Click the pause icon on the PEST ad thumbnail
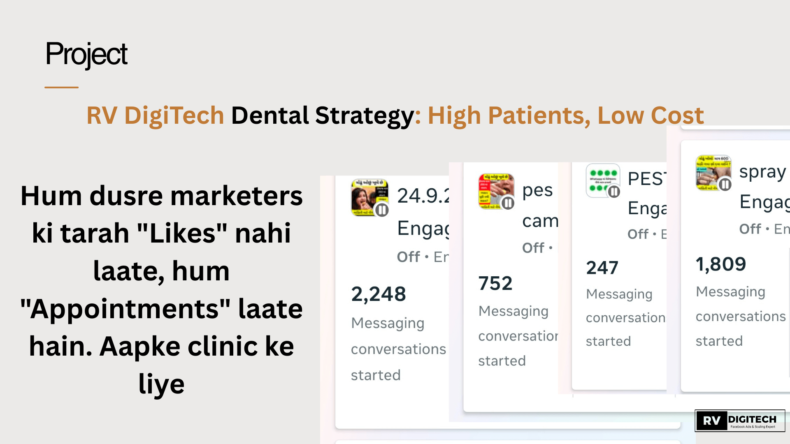This screenshot has height=444, width=790. pyautogui.click(x=614, y=192)
